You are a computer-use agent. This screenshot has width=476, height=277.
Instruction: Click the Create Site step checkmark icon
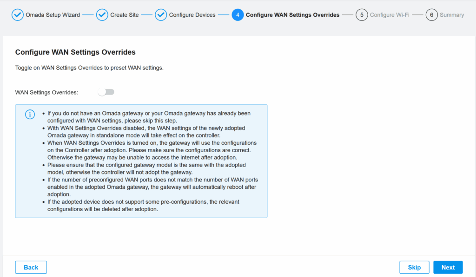click(102, 15)
